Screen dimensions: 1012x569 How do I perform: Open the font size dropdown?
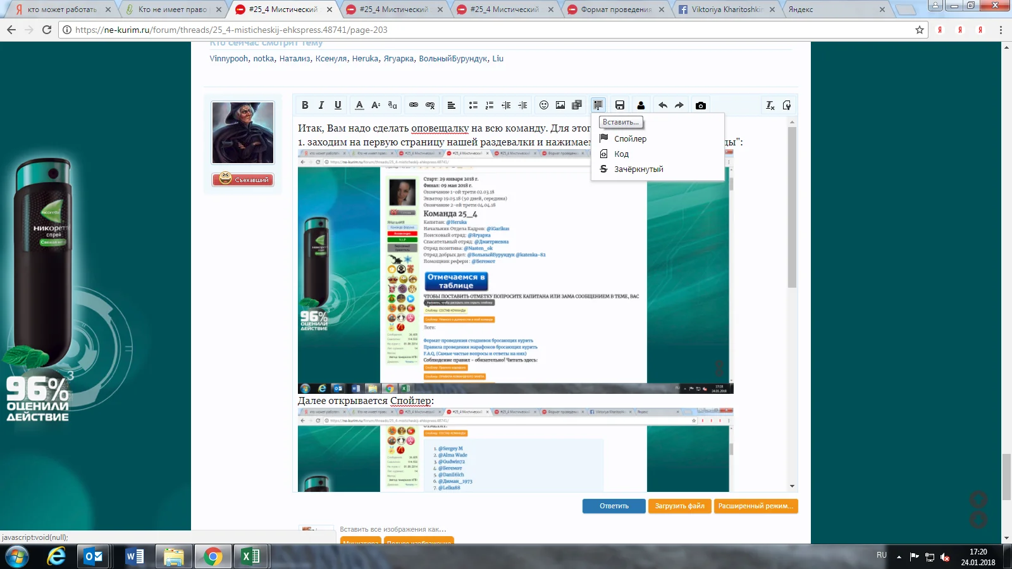point(376,105)
